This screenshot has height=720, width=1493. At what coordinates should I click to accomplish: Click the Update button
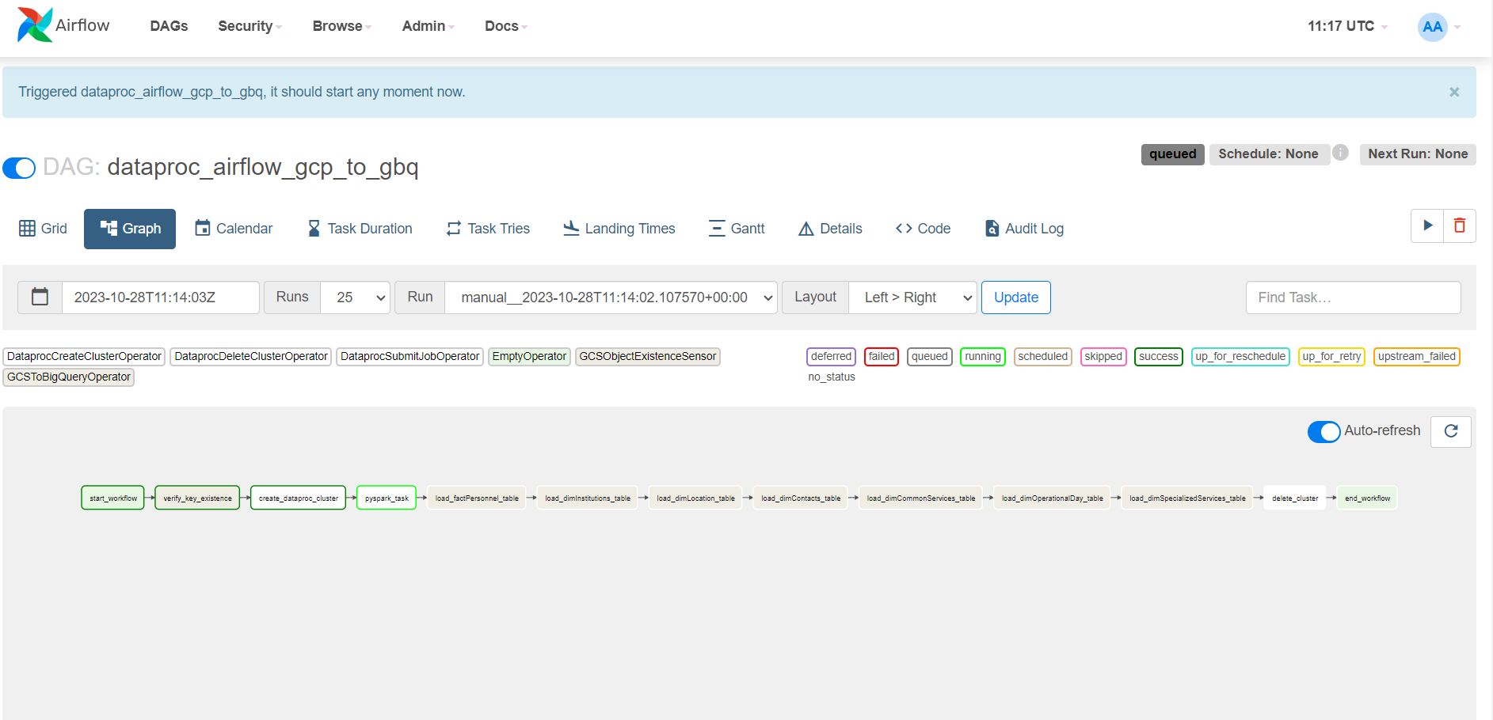pyautogui.click(x=1015, y=297)
